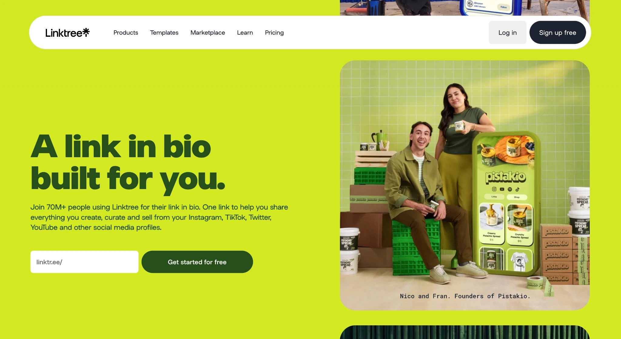621x339 pixels.
Task: Focus the linktr.ee/ username field
Action: [x=85, y=262]
